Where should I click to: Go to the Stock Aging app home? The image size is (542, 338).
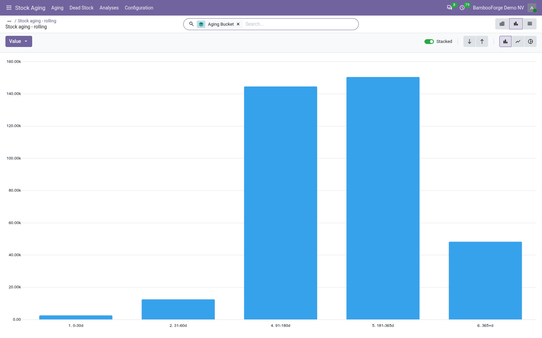tap(30, 8)
